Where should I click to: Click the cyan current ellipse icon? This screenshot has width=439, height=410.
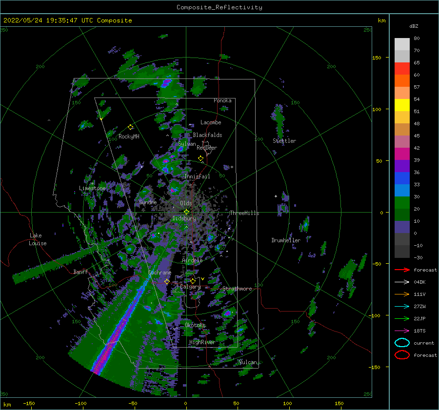(x=402, y=343)
